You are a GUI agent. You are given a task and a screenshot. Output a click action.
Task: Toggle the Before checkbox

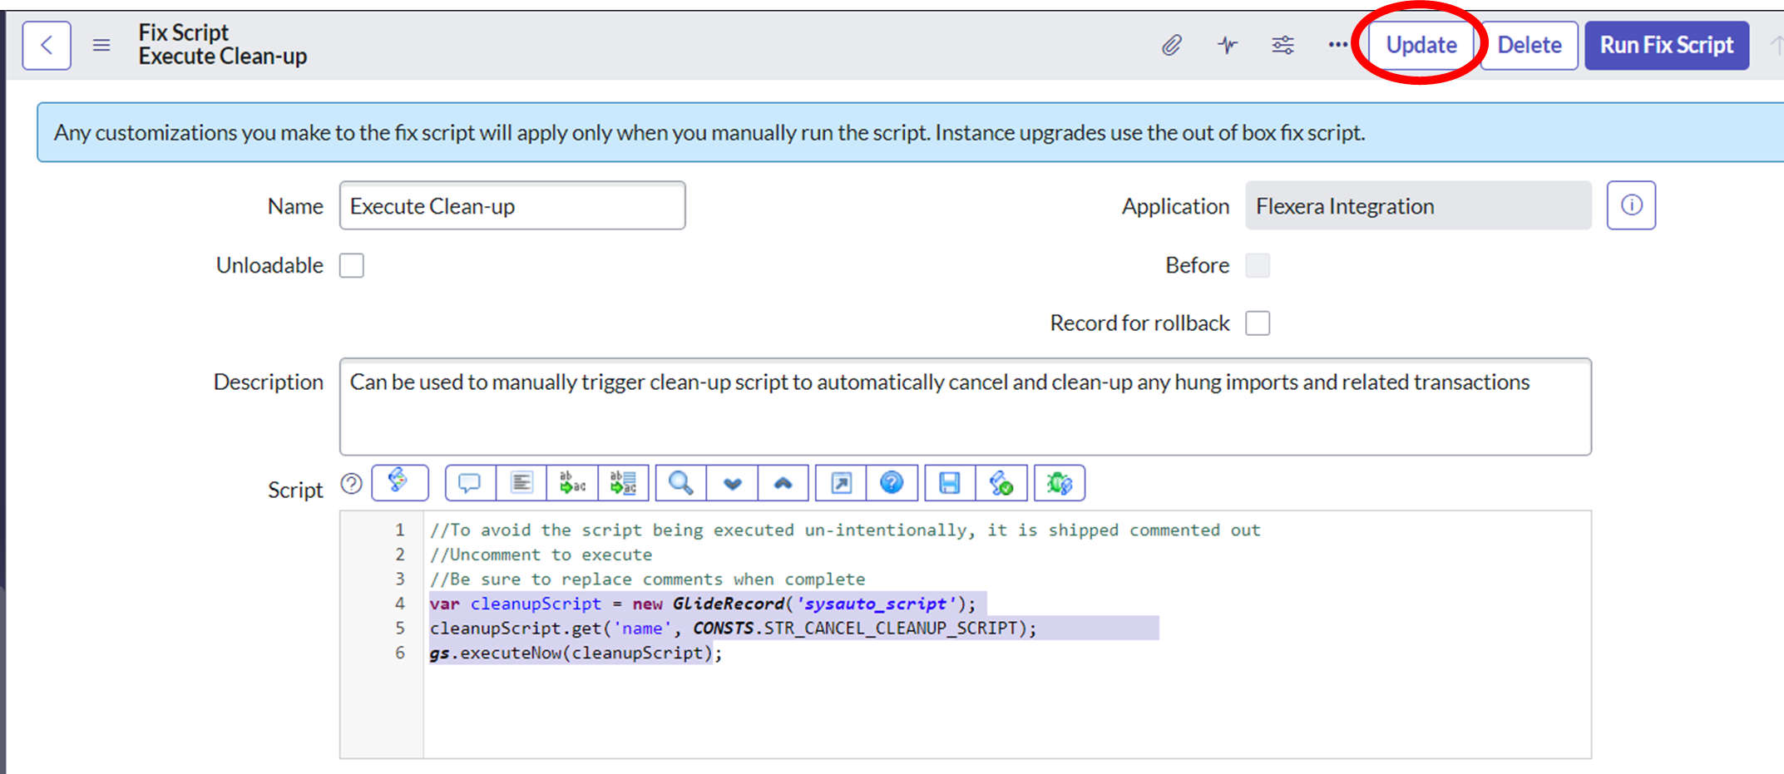point(1258,265)
